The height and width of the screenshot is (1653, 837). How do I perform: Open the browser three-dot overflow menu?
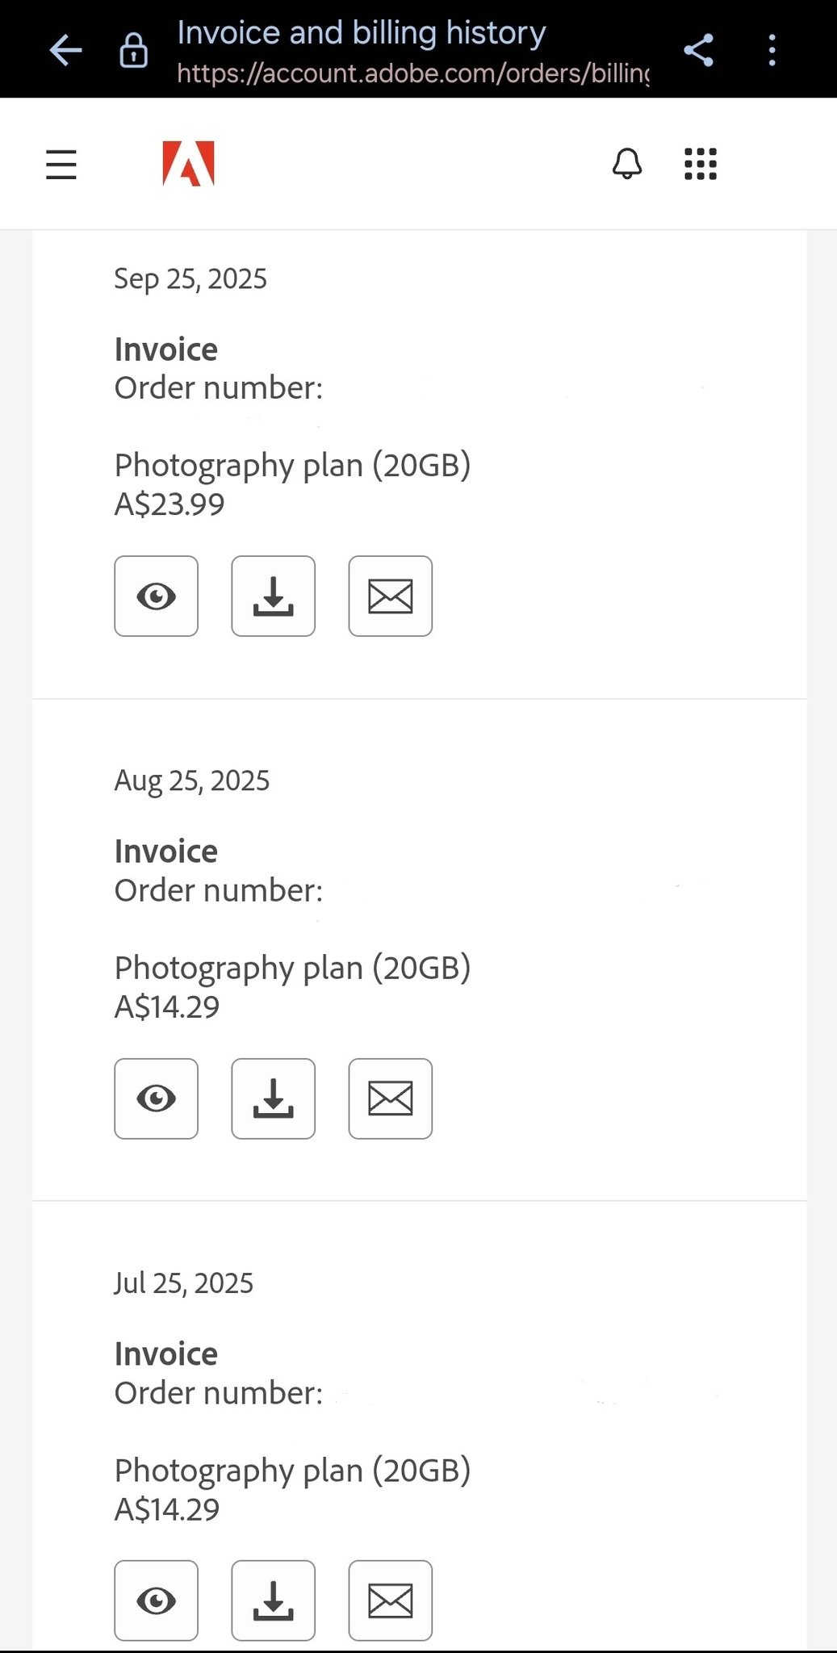(x=772, y=50)
